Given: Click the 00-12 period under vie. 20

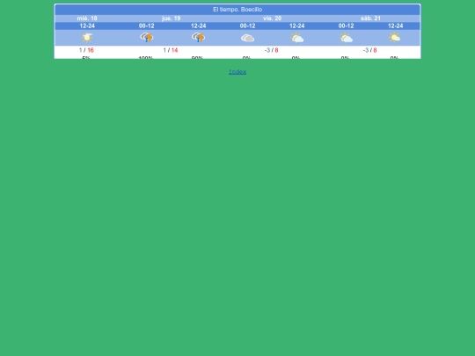Looking at the screenshot, I should click(247, 26).
